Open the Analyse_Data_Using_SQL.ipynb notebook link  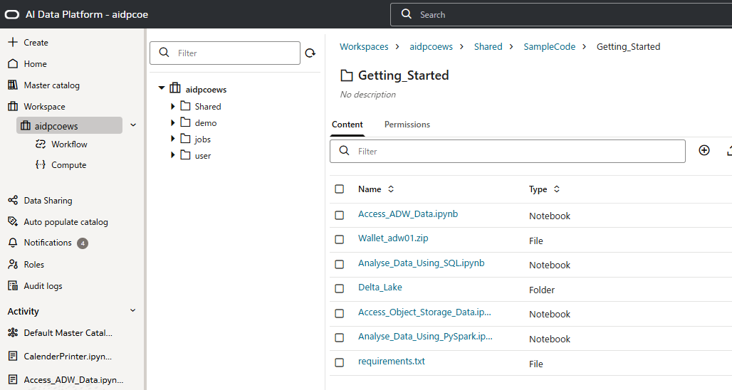point(421,263)
